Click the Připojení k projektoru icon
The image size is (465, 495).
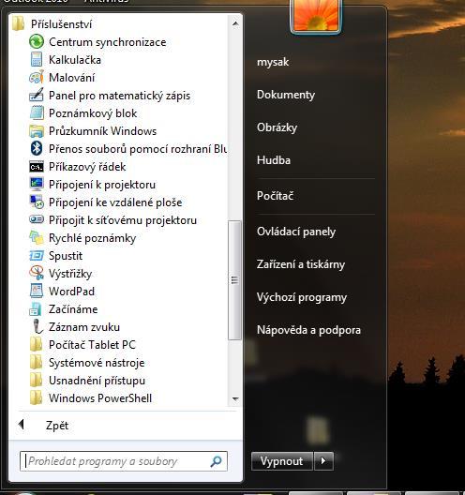37,185
